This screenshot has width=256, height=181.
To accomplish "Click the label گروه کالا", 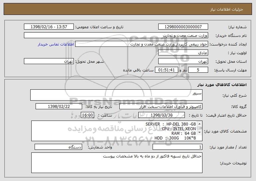I will coord(239,107).
